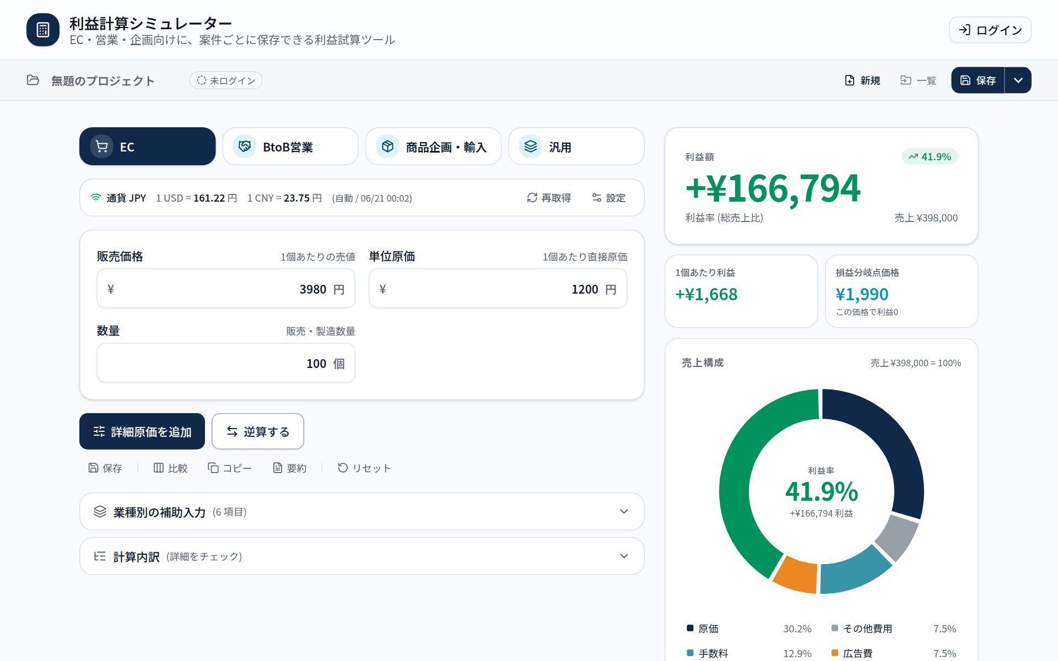
Task: Click the 原価 dark navy legend swatch
Action: click(x=690, y=628)
